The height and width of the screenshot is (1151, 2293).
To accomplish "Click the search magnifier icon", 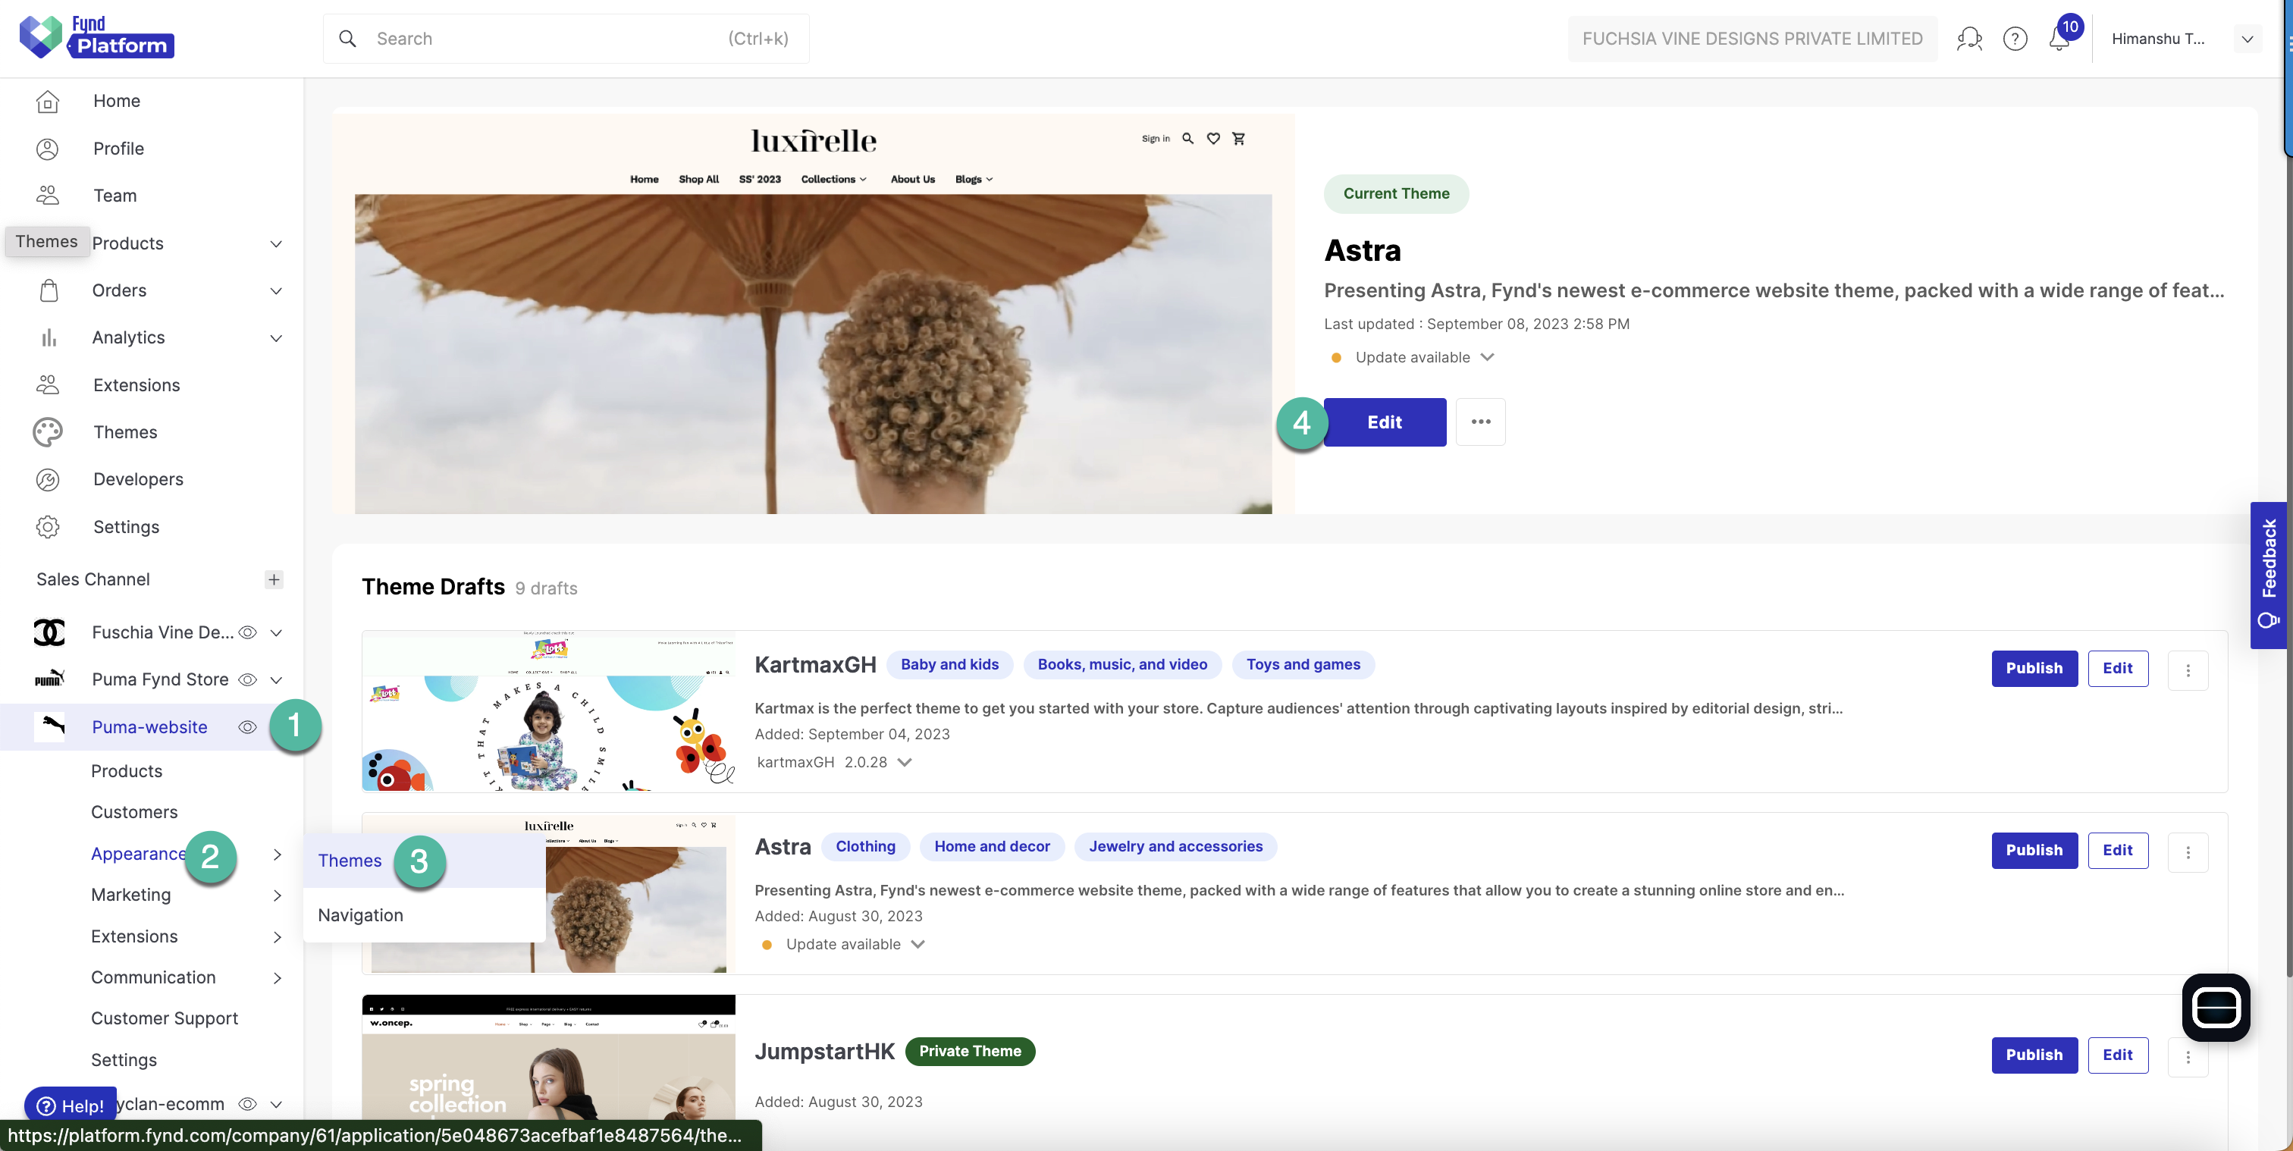I will click(x=348, y=38).
